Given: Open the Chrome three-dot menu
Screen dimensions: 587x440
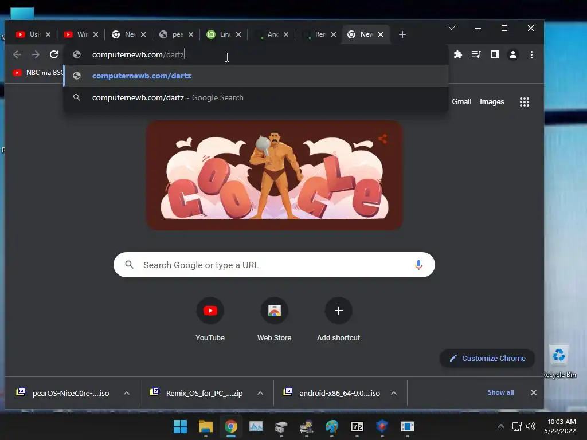Looking at the screenshot, I should coord(531,54).
